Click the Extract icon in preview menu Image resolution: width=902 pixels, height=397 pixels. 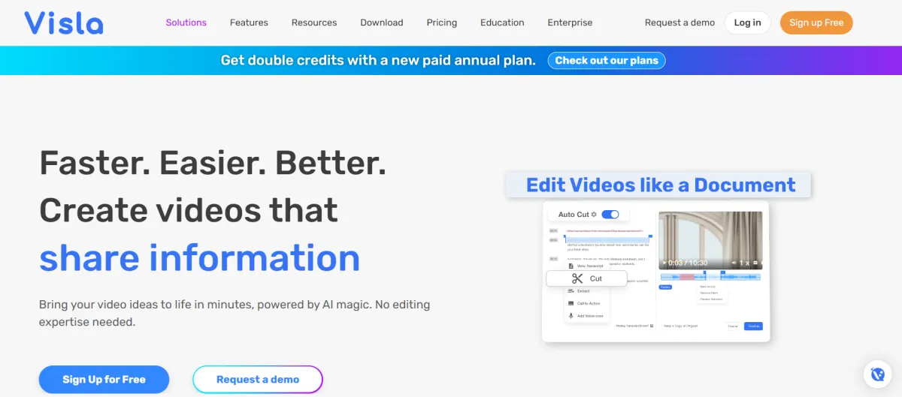pyautogui.click(x=571, y=291)
